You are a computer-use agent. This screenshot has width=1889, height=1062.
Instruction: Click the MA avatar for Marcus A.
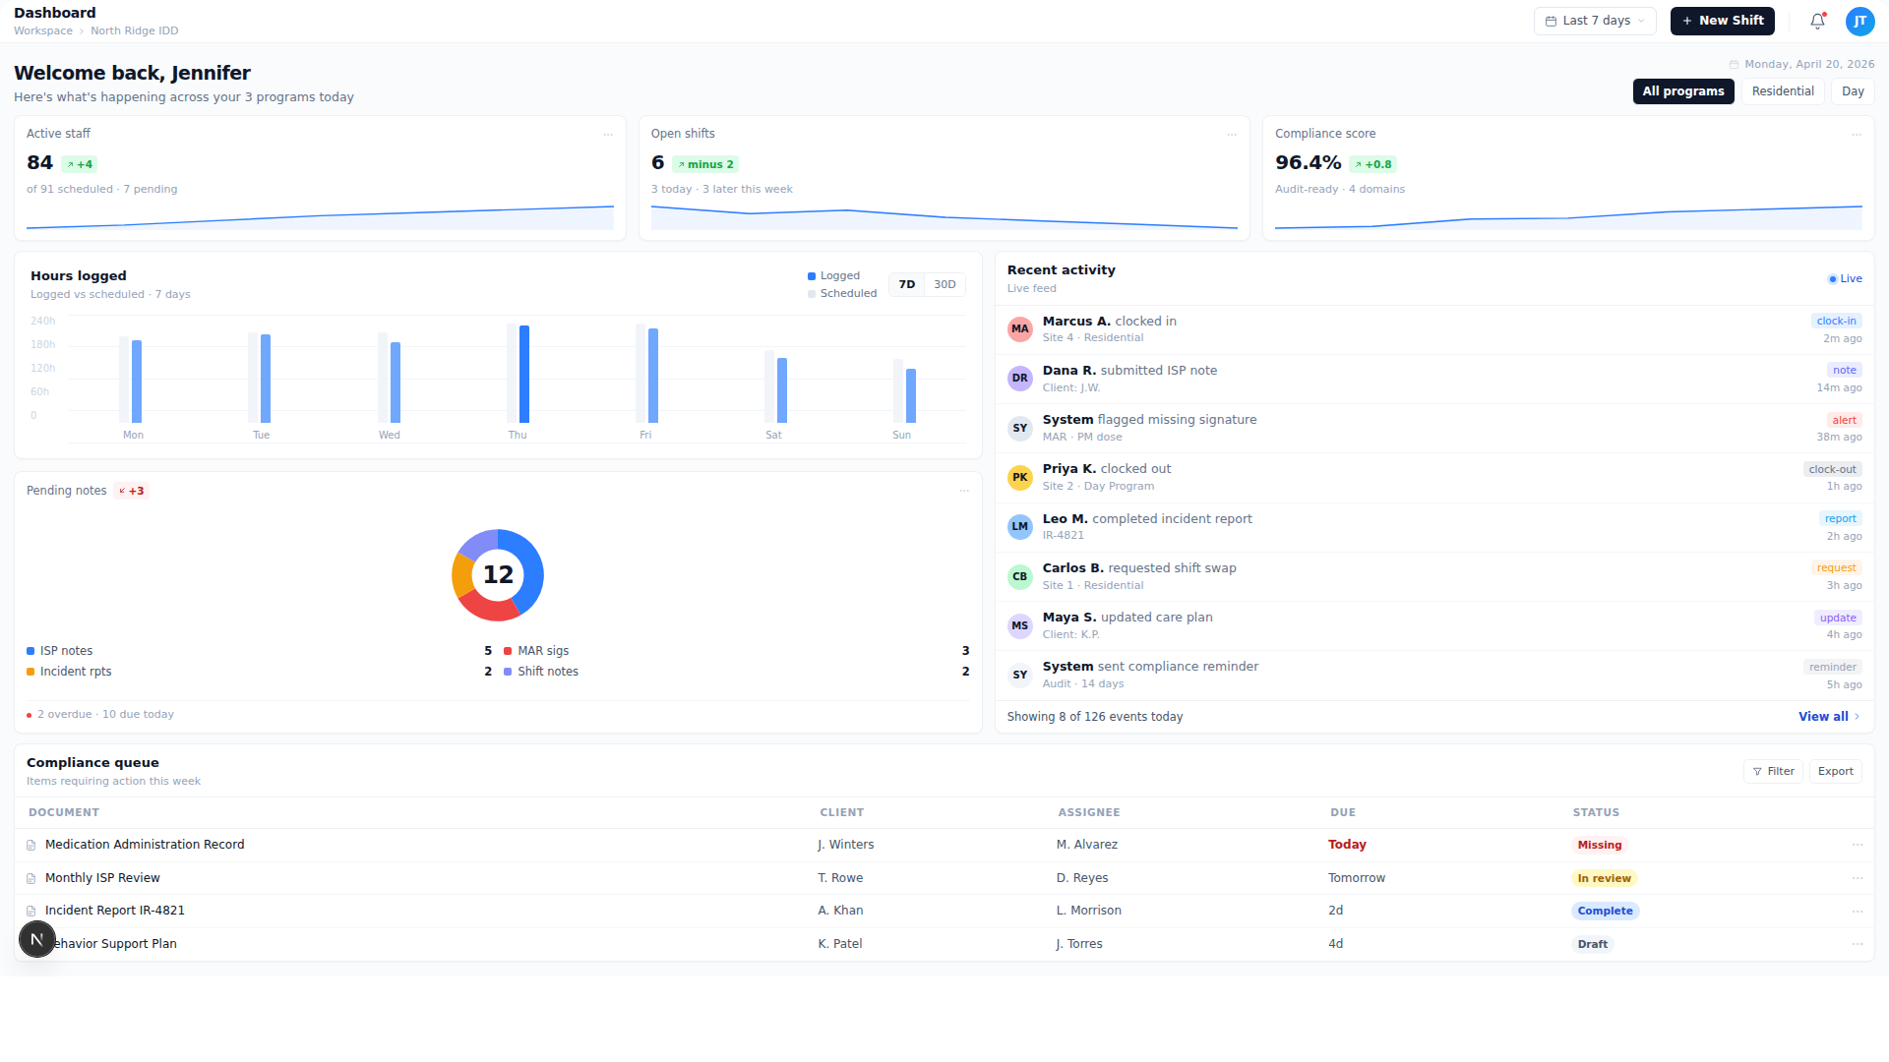(x=1020, y=329)
